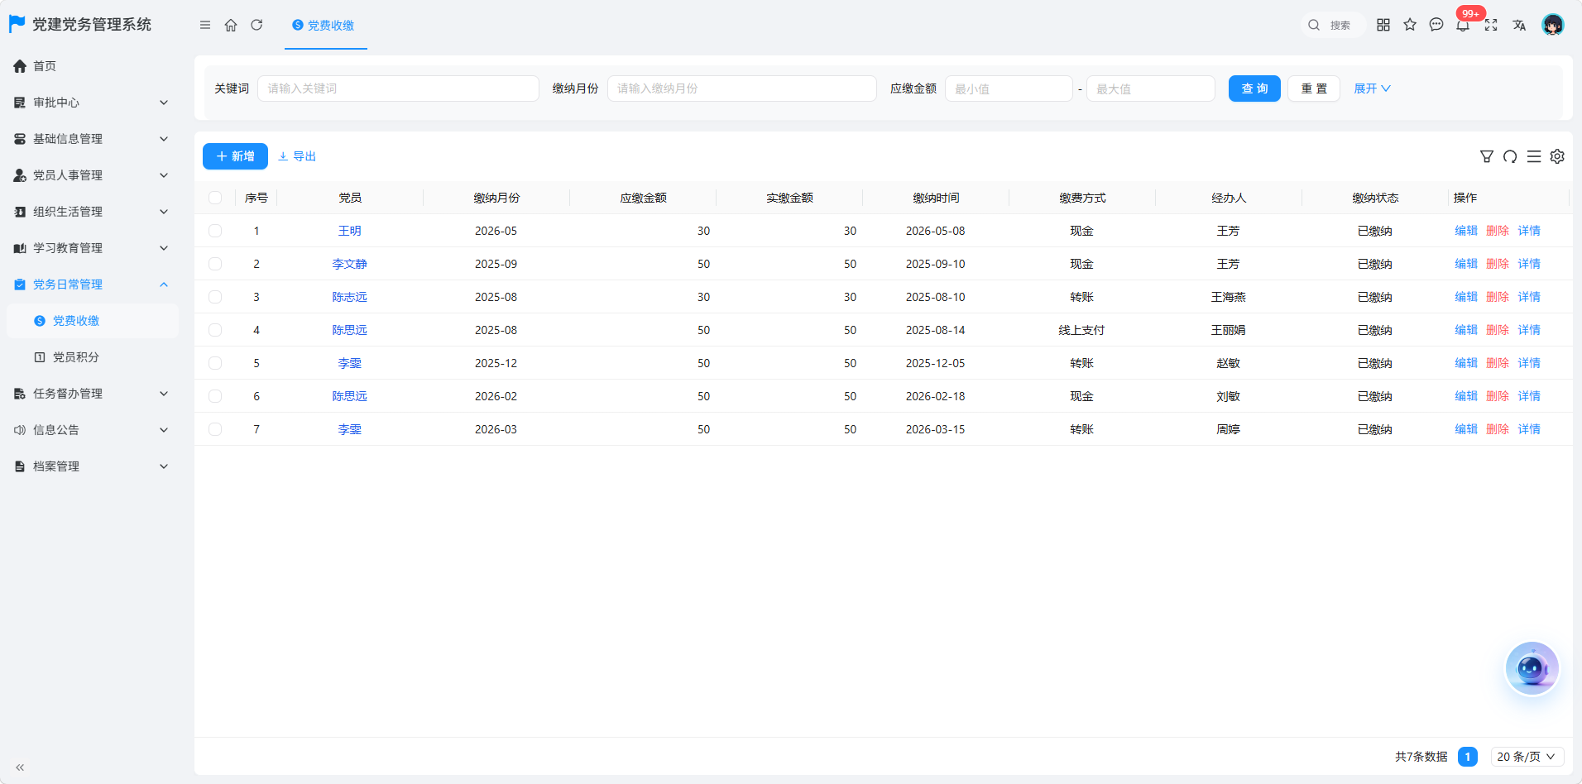
Task: Select checkbox of row 7
Action: coord(215,429)
